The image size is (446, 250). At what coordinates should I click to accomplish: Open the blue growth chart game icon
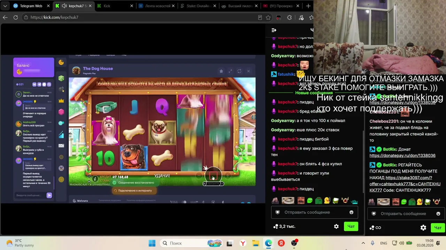(x=61, y=134)
